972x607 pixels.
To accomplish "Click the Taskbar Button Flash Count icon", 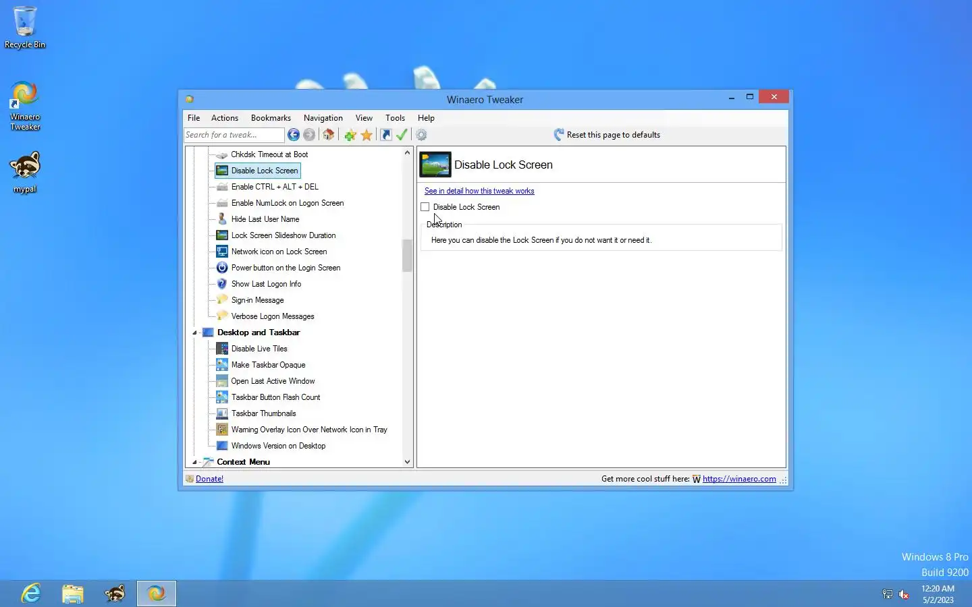I will point(222,397).
